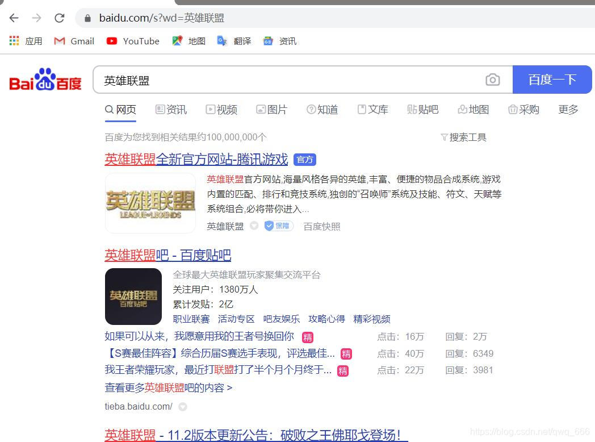Select the 网页 tab
The width and height of the screenshot is (595, 442).
tap(120, 110)
